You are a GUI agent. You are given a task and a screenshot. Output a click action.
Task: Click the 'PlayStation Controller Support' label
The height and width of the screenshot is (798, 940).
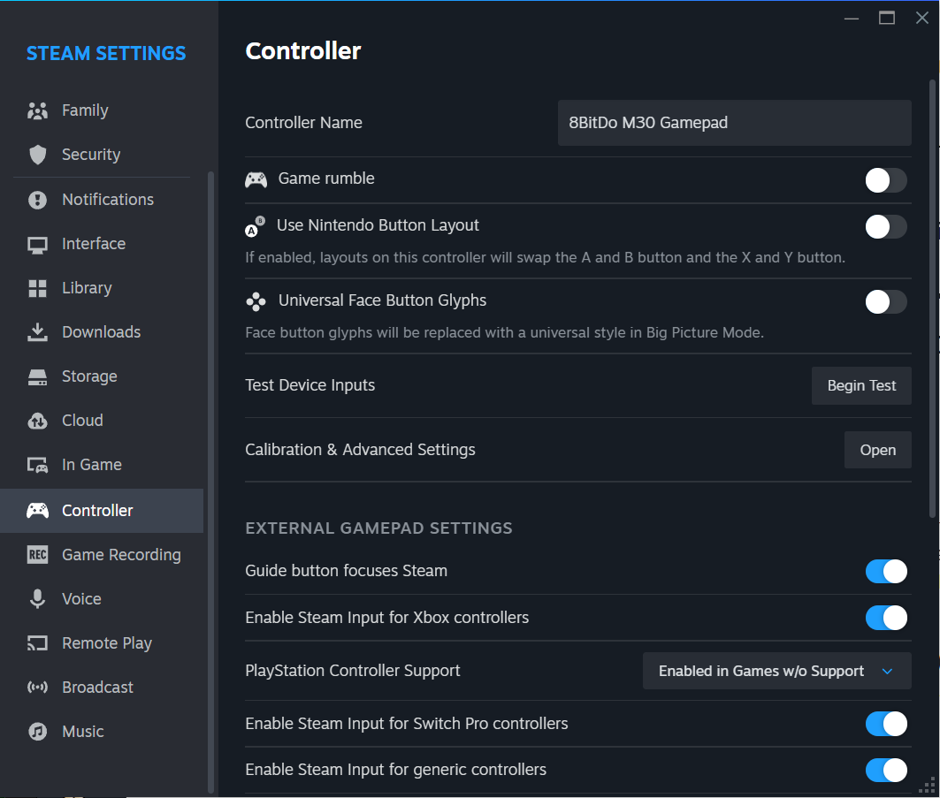tap(353, 671)
